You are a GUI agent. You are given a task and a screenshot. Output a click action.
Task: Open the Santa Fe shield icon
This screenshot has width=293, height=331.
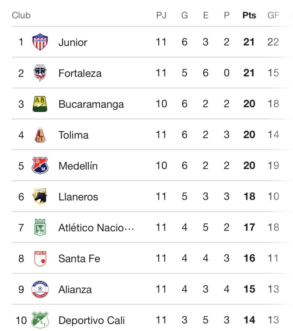pyautogui.click(x=40, y=258)
